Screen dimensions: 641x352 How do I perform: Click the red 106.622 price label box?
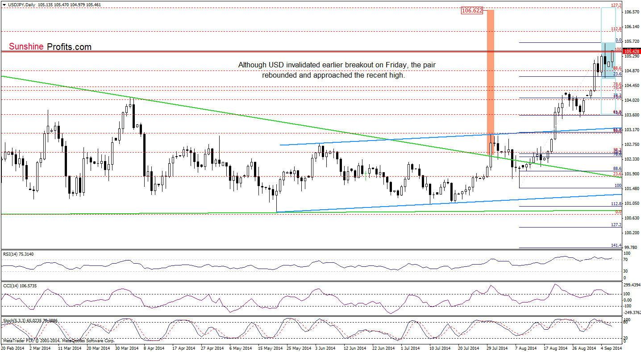point(473,10)
